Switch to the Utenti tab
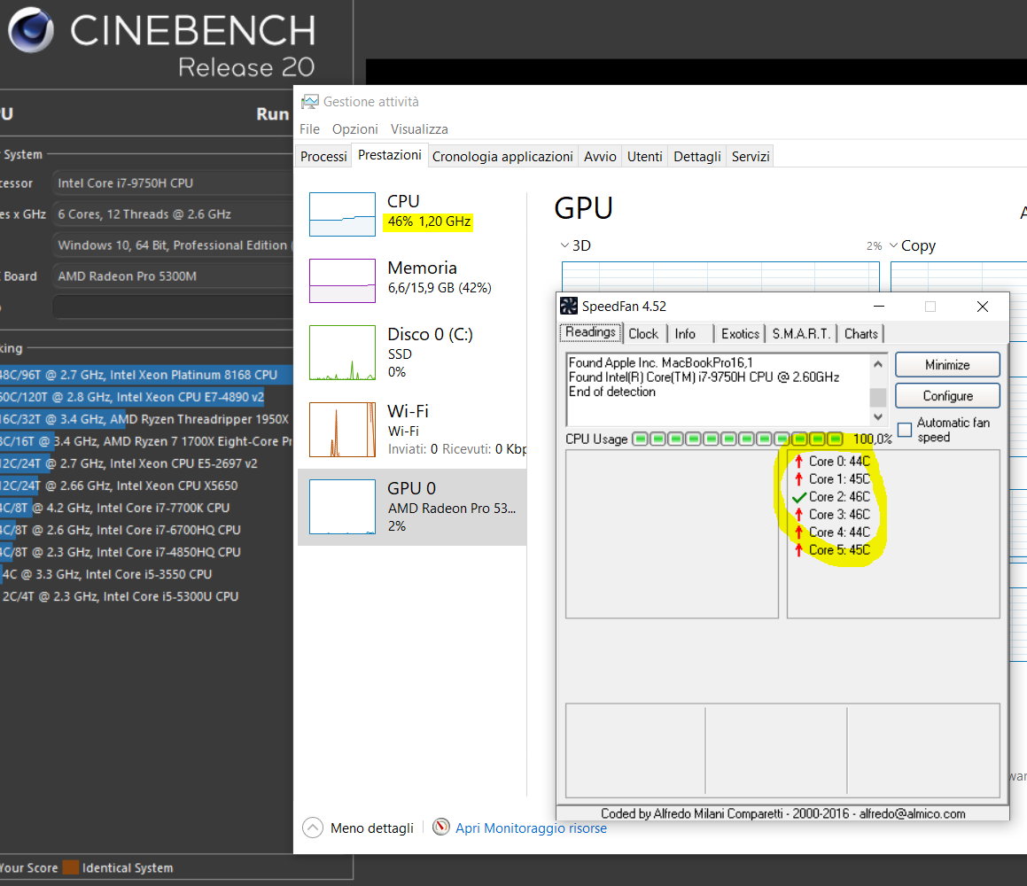 point(644,157)
